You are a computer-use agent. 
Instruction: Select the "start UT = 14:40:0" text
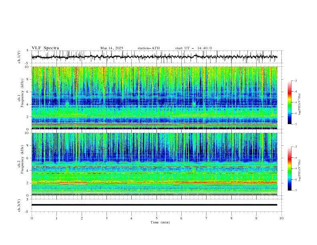pos(193,48)
